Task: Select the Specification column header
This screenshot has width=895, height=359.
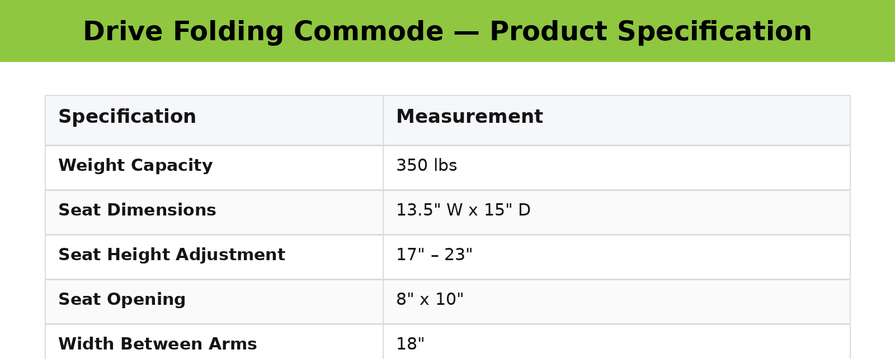Action: [x=127, y=117]
